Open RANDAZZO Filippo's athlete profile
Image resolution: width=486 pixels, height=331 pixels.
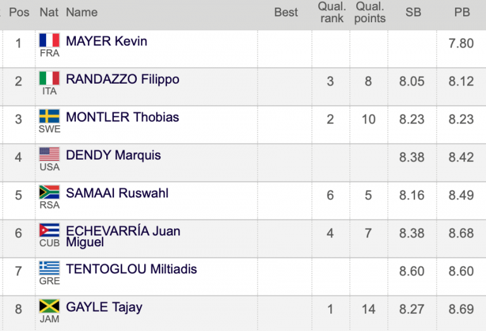(122, 79)
